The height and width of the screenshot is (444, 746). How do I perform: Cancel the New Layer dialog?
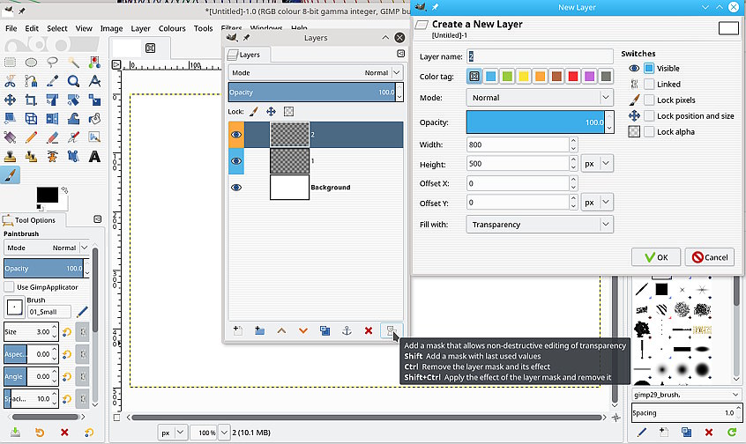coord(709,257)
